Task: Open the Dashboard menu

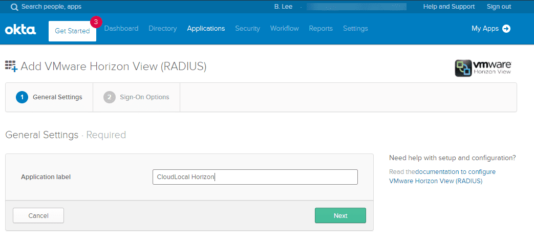Action: click(x=121, y=29)
